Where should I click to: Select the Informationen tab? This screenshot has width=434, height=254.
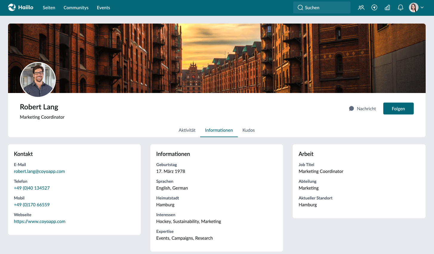click(219, 130)
